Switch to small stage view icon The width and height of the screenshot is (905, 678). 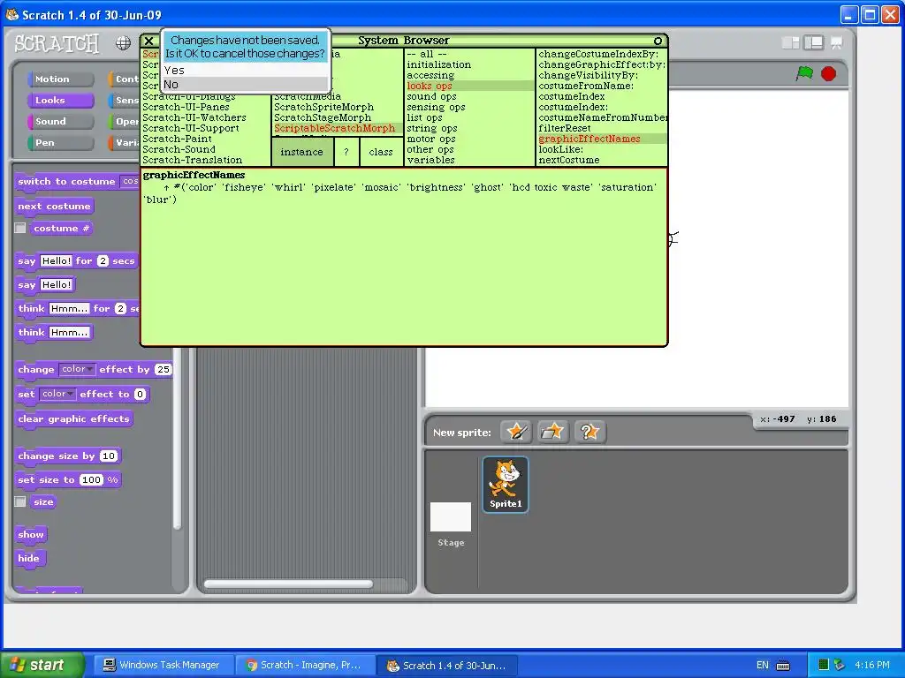click(790, 42)
